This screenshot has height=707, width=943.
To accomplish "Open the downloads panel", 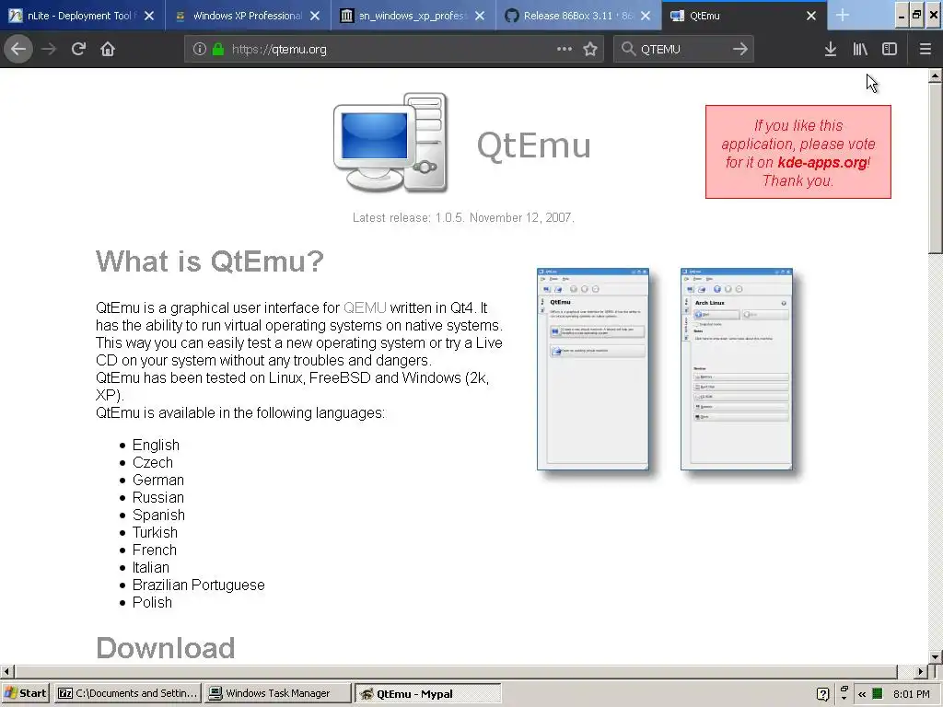I will [x=831, y=50].
